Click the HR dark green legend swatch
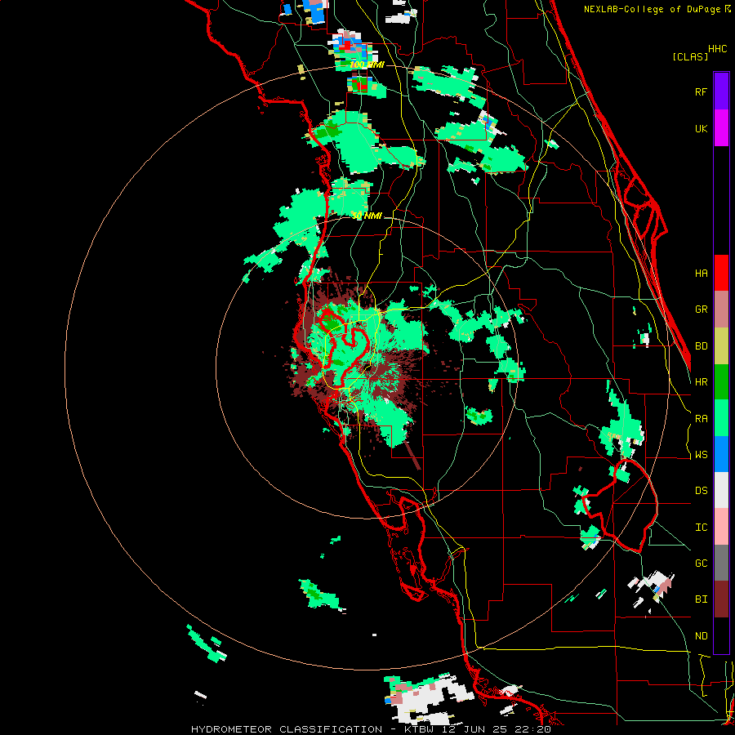Image resolution: width=735 pixels, height=735 pixels. pos(721,382)
